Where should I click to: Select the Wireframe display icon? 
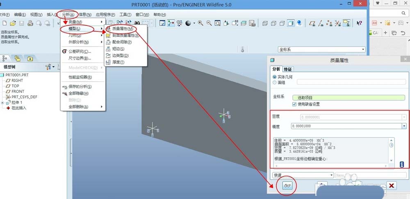point(265,23)
